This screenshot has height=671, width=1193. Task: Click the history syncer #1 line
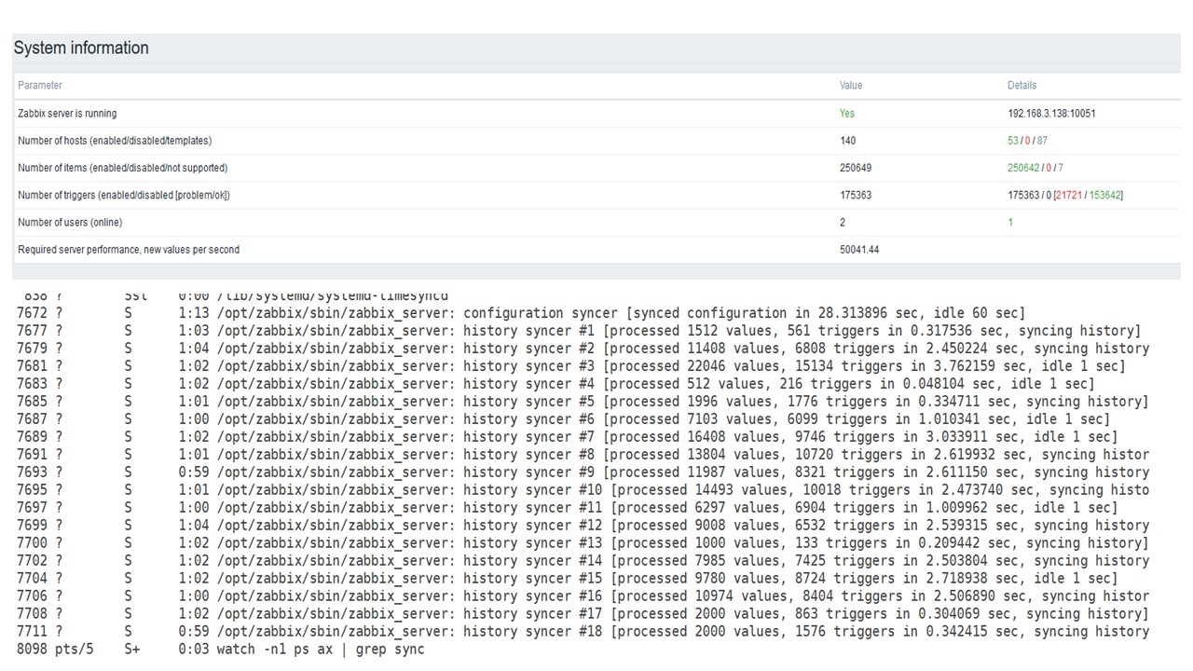tap(579, 331)
